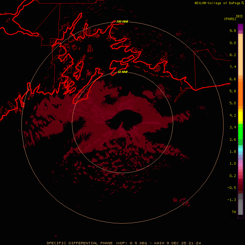The width and height of the screenshot is (245, 245).
Task: Click the radar site marker in the echo-free center
Action: click(121, 124)
